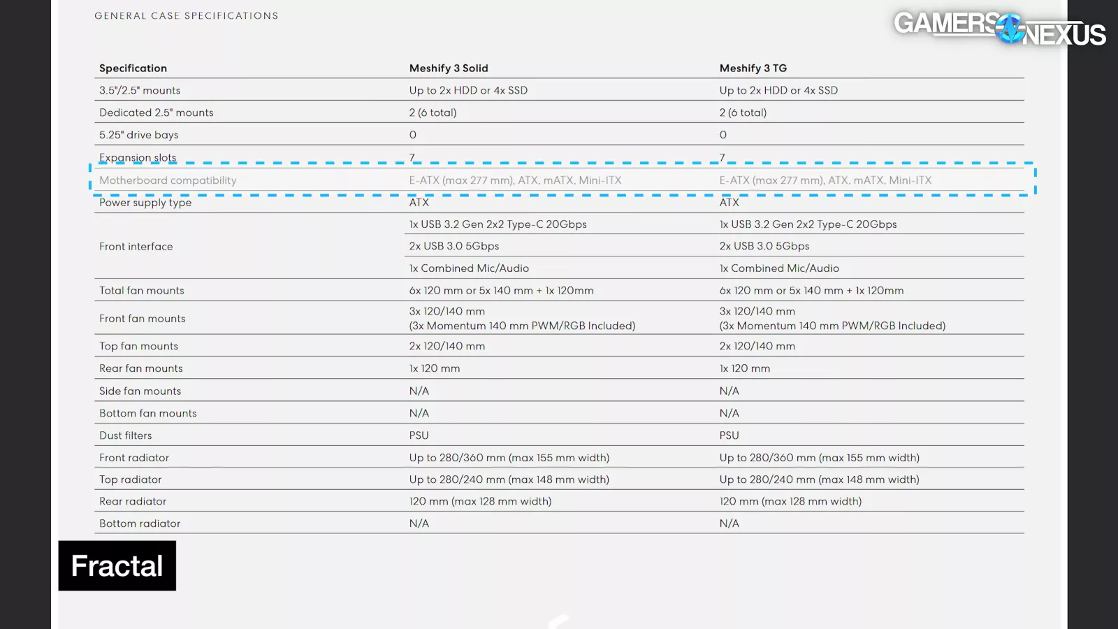Select the Expansion slots row label
This screenshot has height=629, width=1118.
pos(138,157)
